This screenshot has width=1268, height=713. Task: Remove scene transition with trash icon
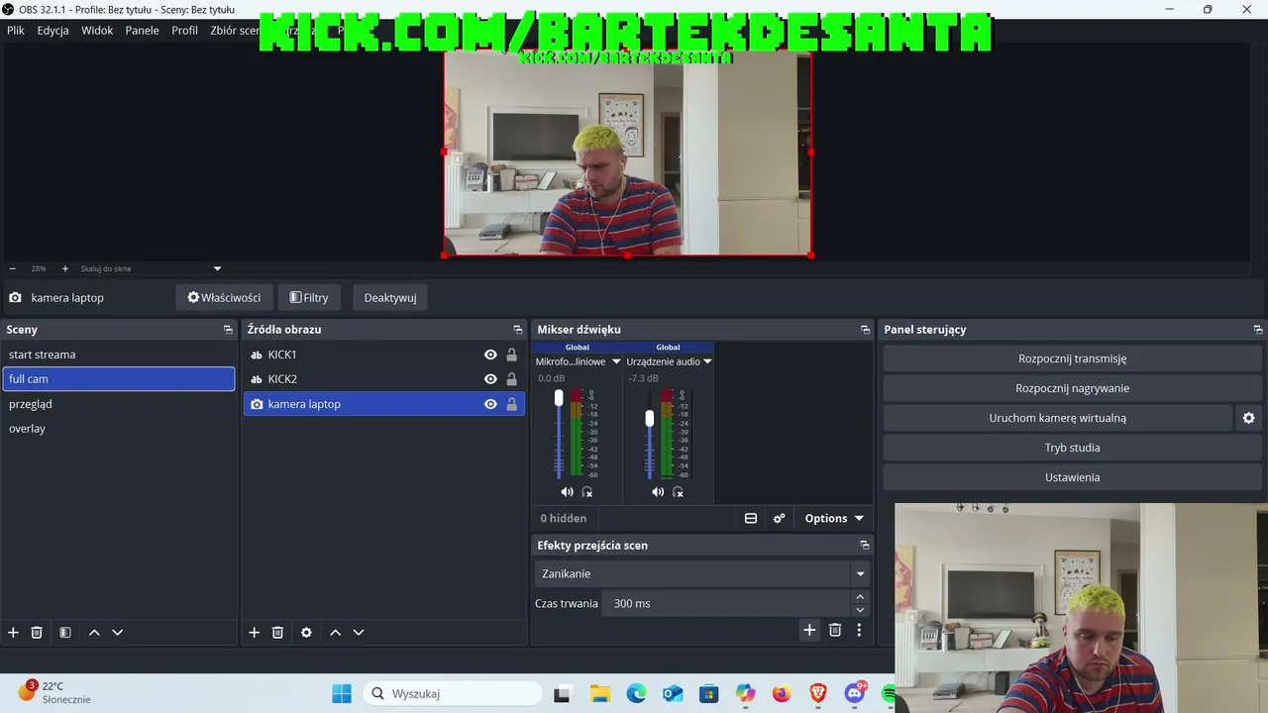click(835, 630)
